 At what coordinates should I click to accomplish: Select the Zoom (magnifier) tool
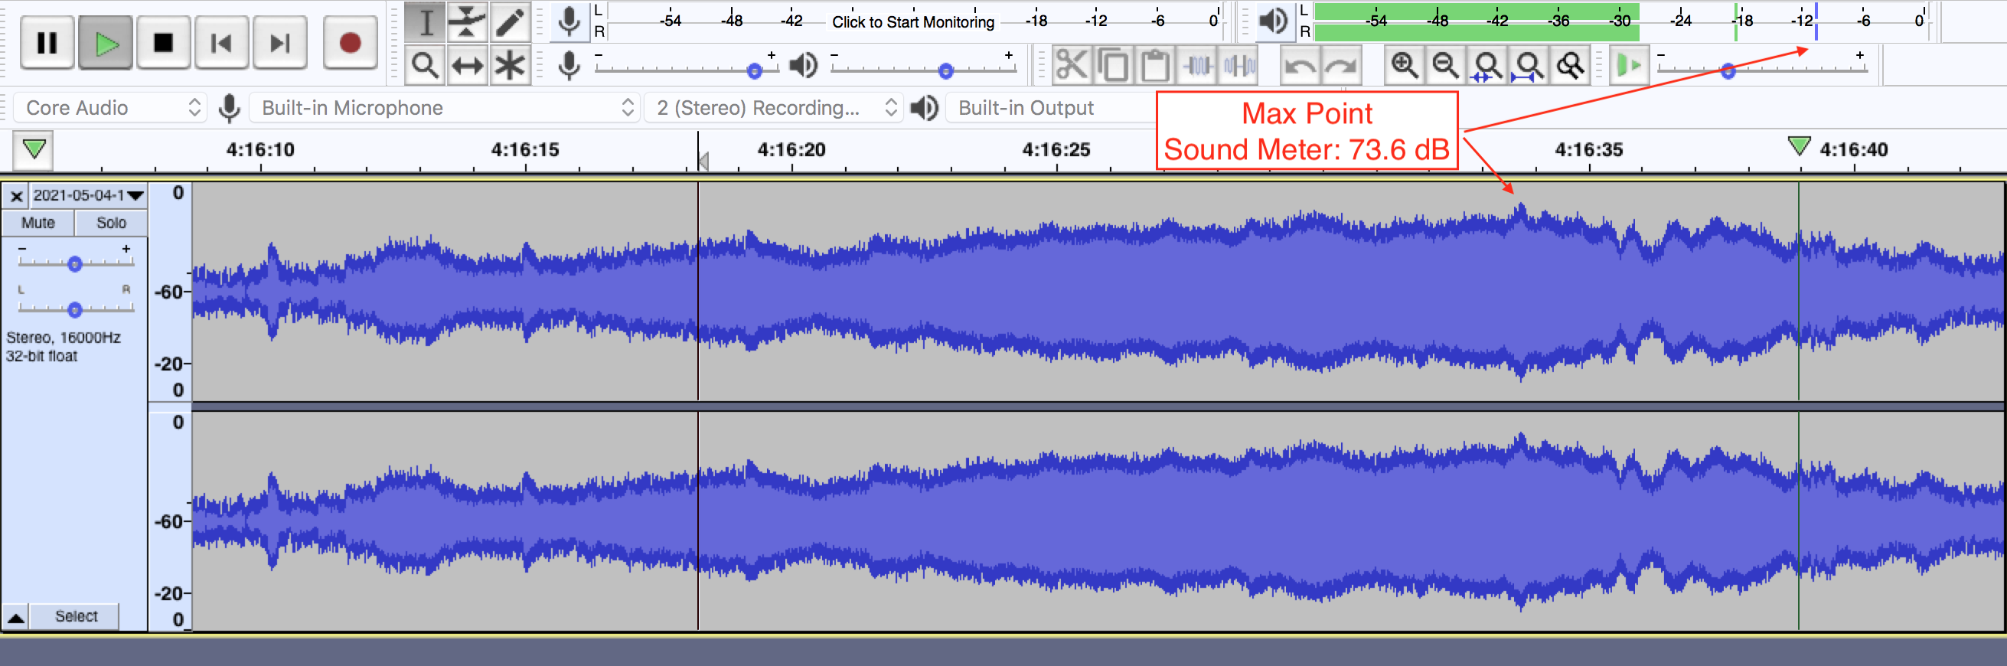[x=426, y=64]
